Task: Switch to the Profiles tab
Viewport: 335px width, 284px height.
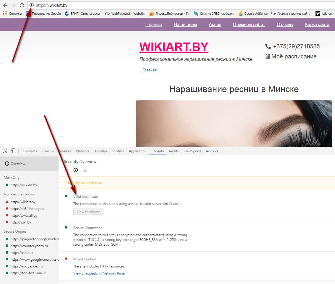Action: click(x=118, y=151)
